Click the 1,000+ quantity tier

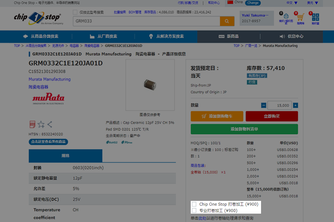pyautogui.click(x=253, y=170)
